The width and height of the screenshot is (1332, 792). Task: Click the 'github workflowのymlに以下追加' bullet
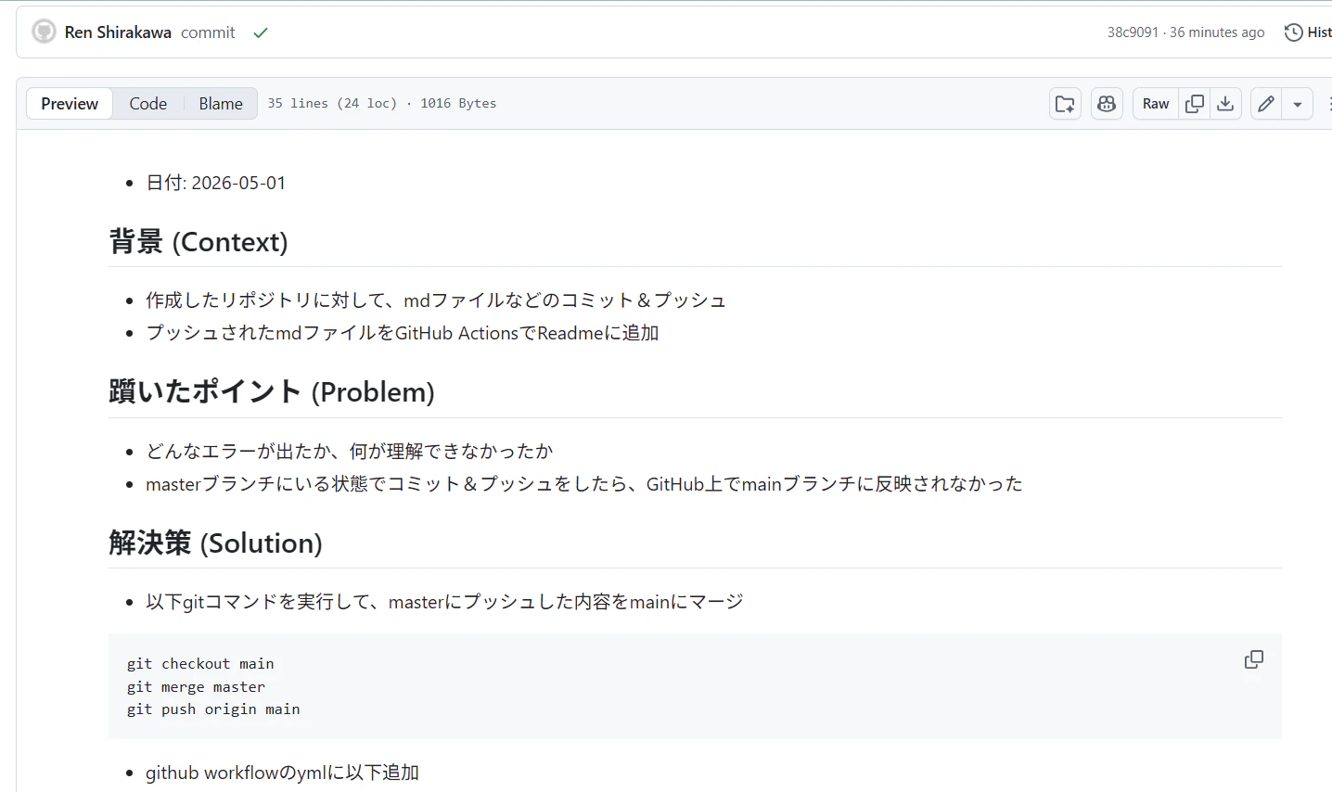283,773
